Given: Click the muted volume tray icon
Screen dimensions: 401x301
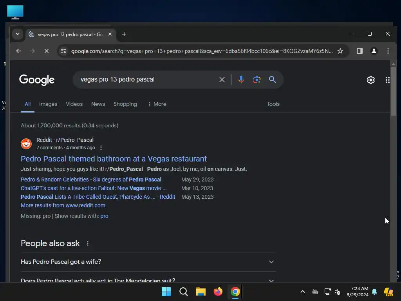Looking at the screenshot, I should [x=338, y=292].
